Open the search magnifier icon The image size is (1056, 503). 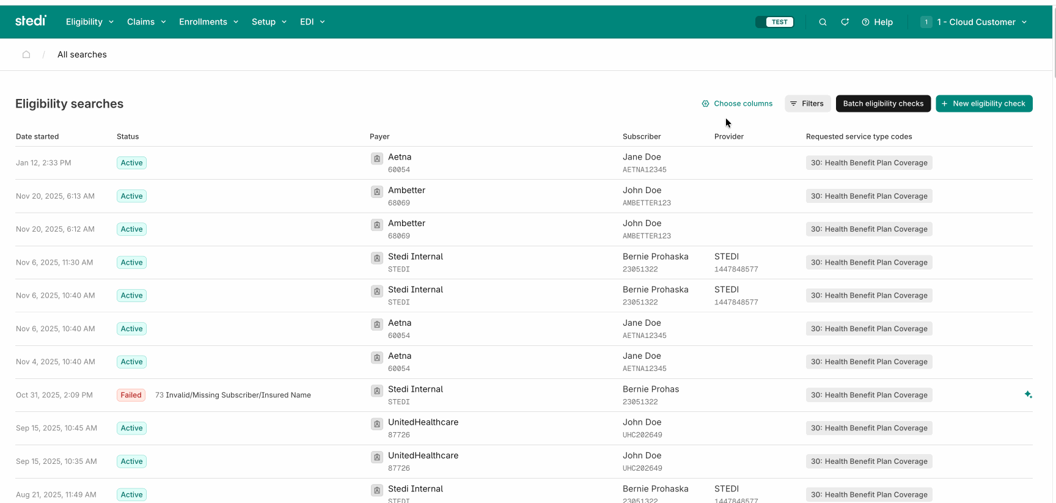point(823,22)
